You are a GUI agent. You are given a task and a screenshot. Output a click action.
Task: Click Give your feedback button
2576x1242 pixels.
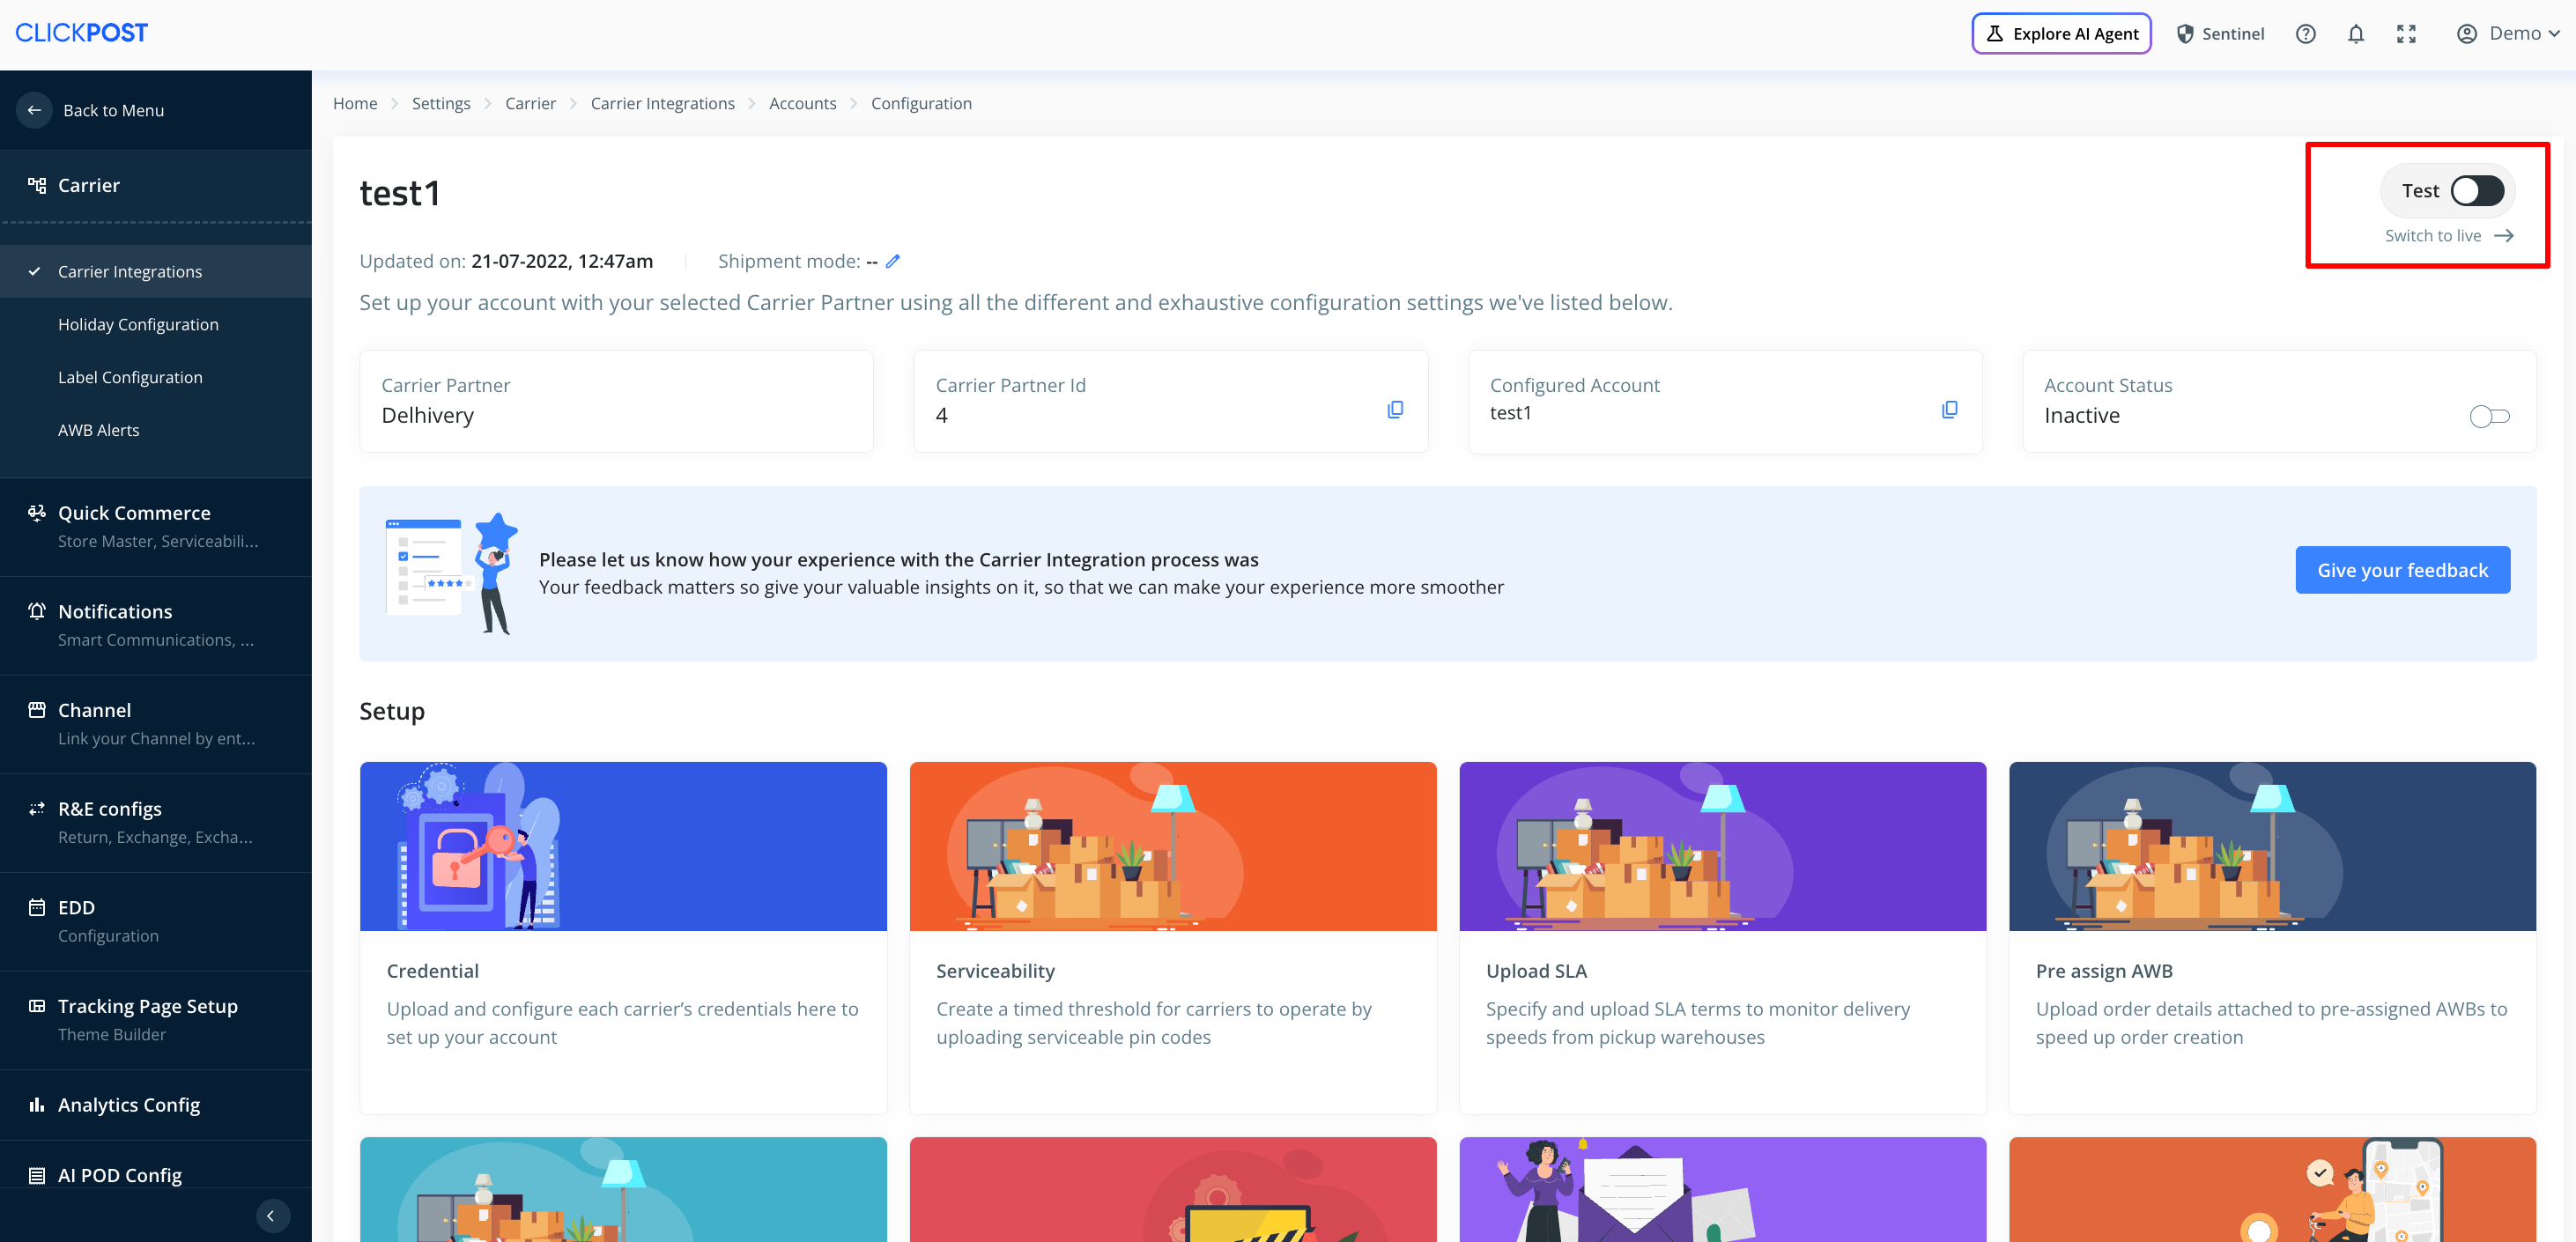2402,570
